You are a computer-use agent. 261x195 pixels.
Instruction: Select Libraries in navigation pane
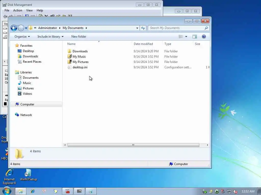click(26, 72)
